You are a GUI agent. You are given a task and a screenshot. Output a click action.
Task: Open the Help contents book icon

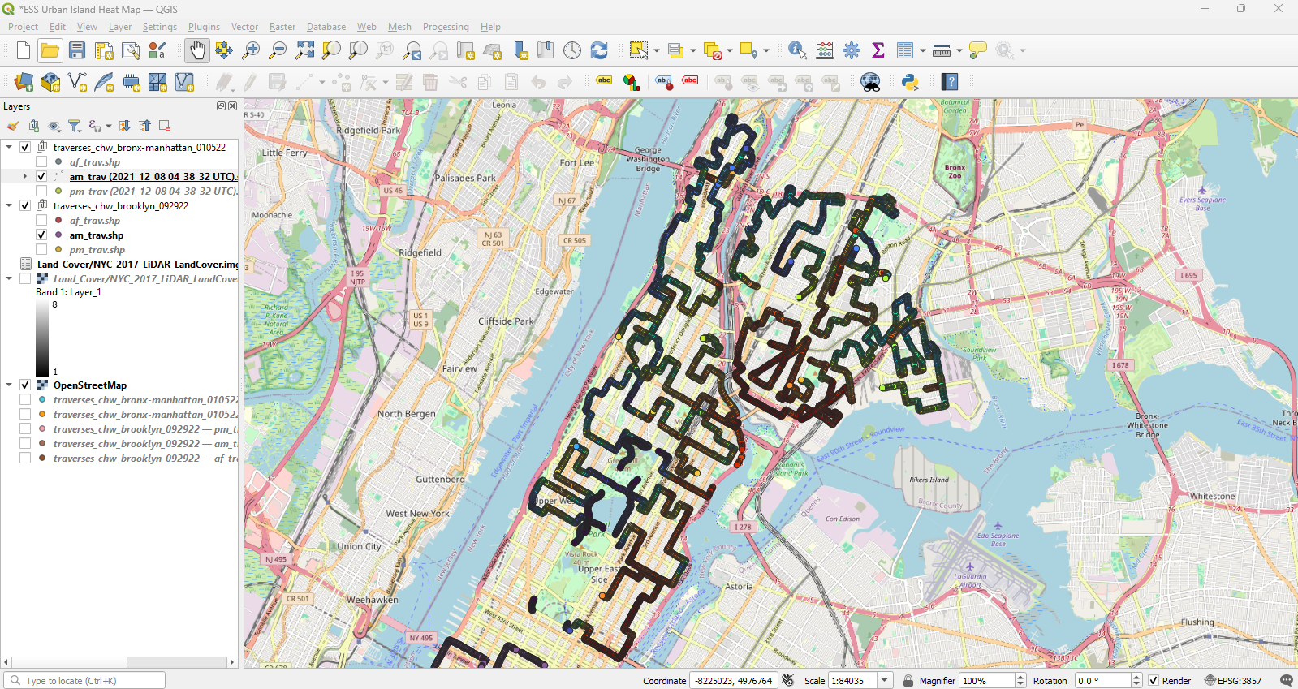click(x=951, y=82)
